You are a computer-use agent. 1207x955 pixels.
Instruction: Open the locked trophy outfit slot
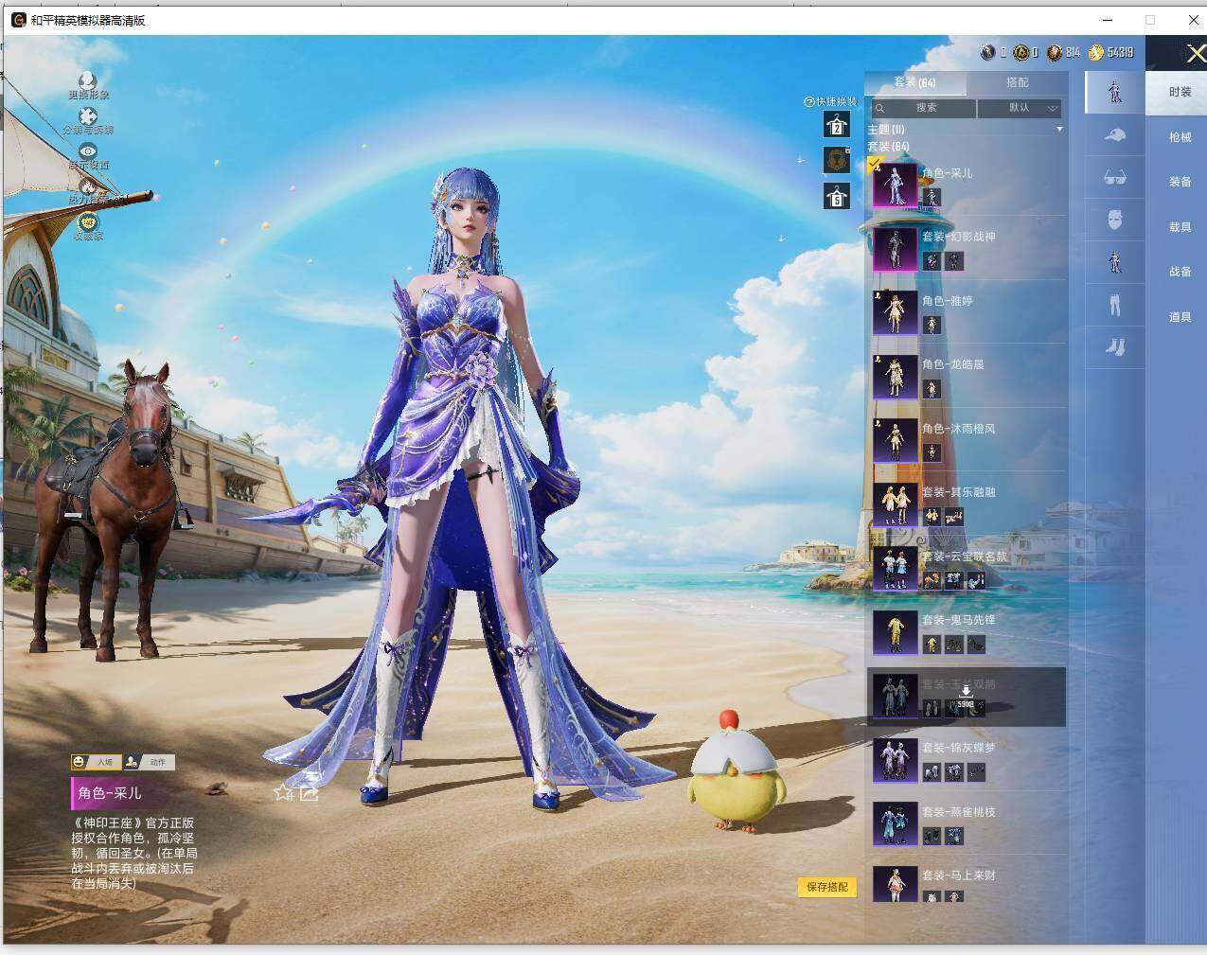click(836, 161)
